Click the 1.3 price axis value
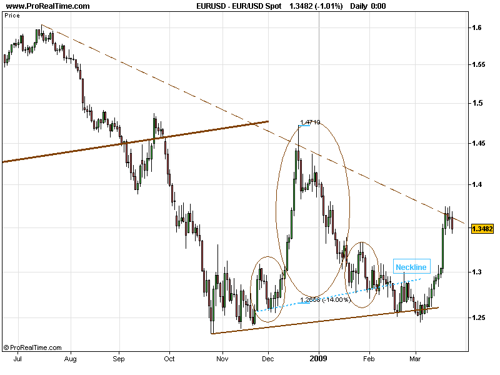The width and height of the screenshot is (500, 375). 477,272
